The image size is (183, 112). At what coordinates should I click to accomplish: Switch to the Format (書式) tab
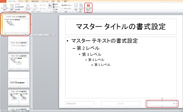coord(65,1)
